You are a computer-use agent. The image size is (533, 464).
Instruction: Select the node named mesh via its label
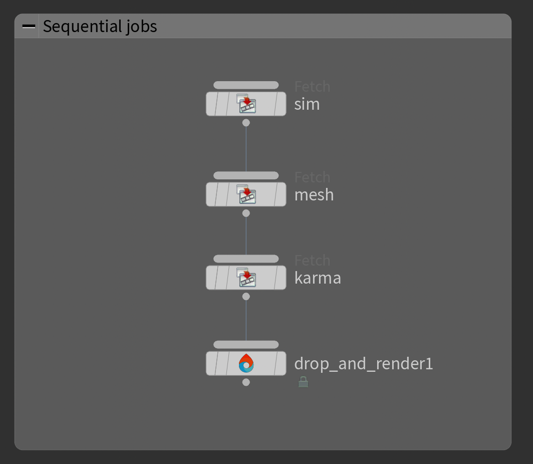[x=314, y=194]
